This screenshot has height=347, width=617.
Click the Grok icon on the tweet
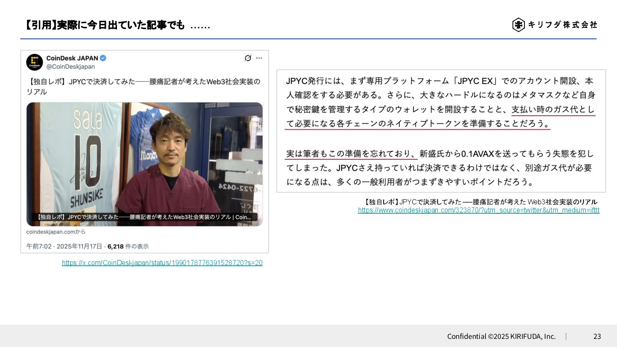248,58
